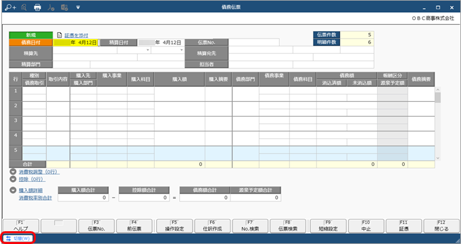The image size is (461, 244).
Task: Open the 証憑を添付 link
Action: 76,35
